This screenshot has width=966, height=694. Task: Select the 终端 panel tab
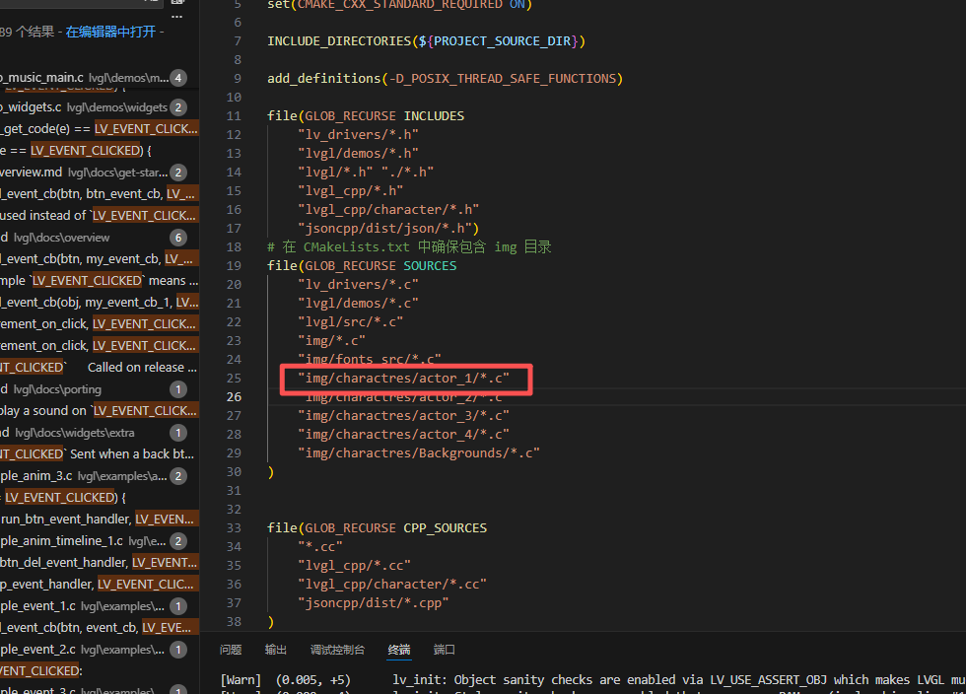click(398, 650)
